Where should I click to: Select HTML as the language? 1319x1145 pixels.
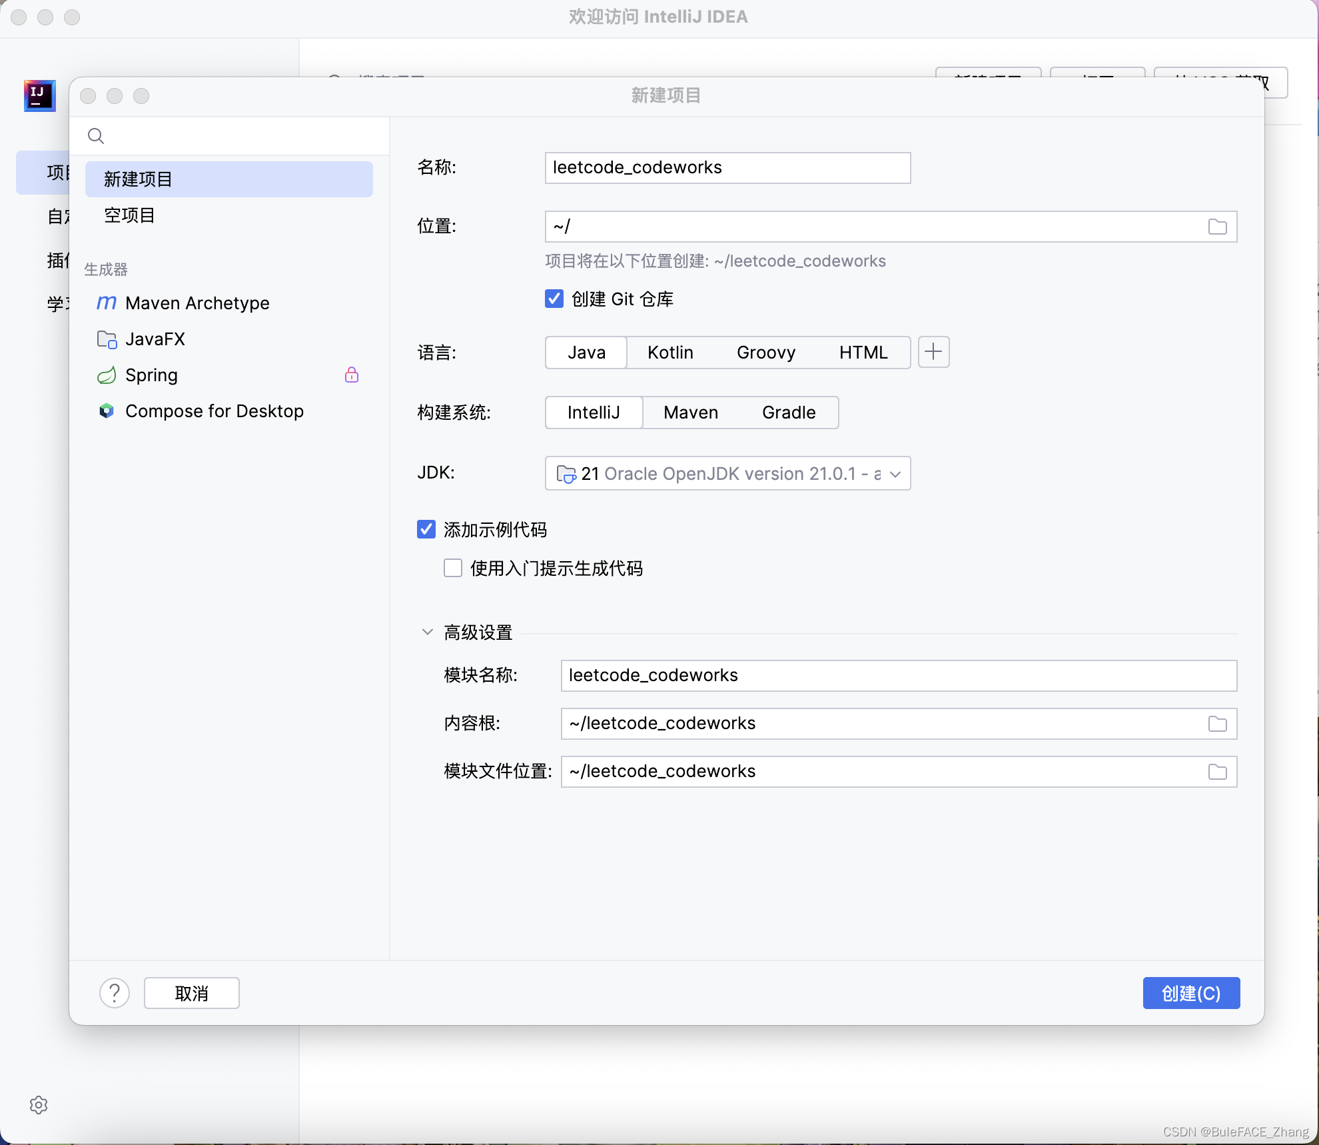tap(863, 353)
